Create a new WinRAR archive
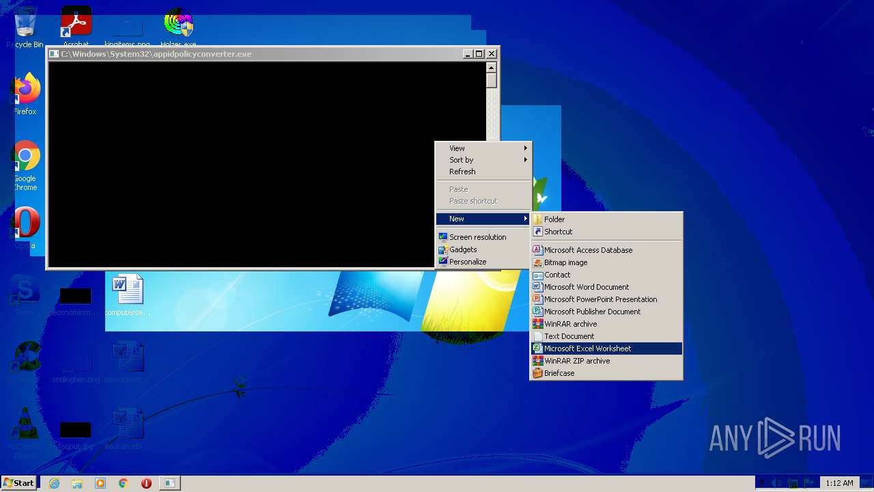 [x=606, y=324]
